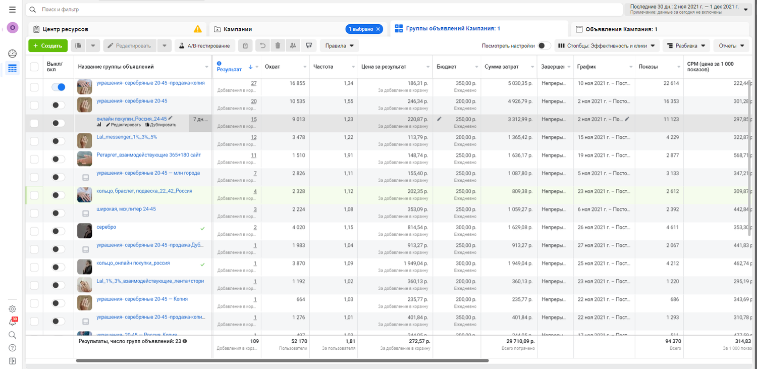Open 'Lal_messenger_1%_3%_5%' ad set link
Screen dimensions: 757x369
click(127, 137)
